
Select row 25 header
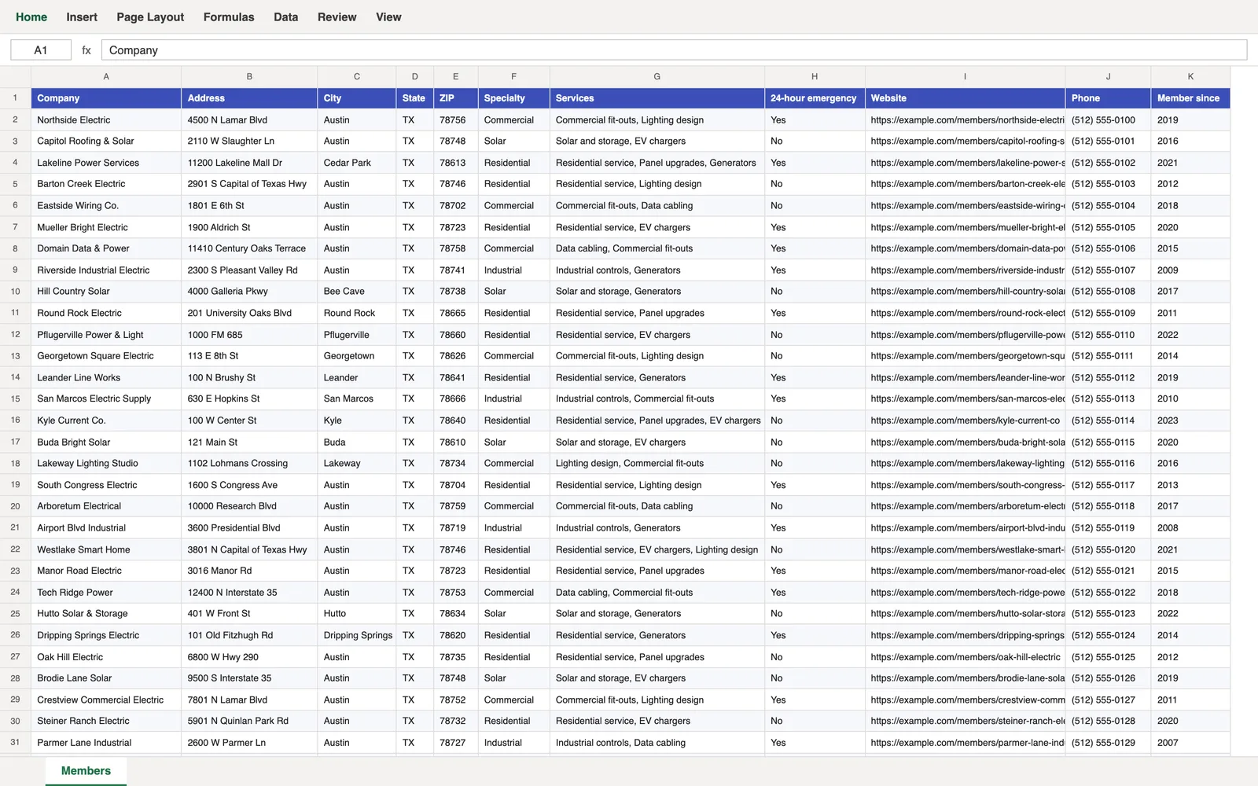click(x=15, y=614)
